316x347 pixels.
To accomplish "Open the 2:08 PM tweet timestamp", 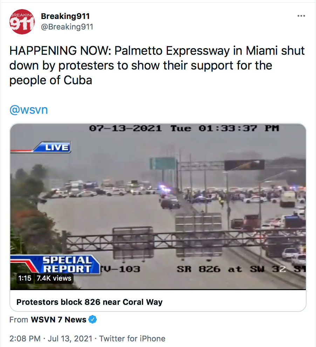I will (25, 339).
